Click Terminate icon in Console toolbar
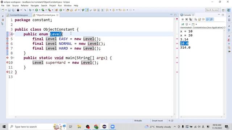This screenshot has width=232, height=130. 183,19
